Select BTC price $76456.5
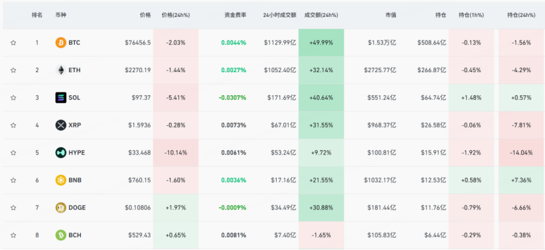The width and height of the screenshot is (545, 250). click(138, 43)
